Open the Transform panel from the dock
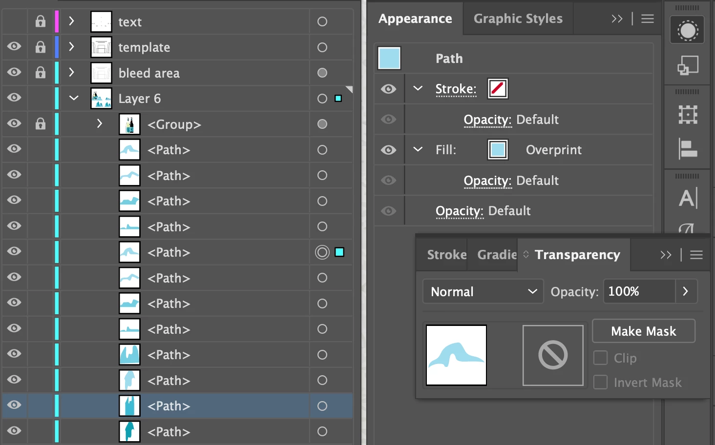This screenshot has width=715, height=445. coord(688,115)
